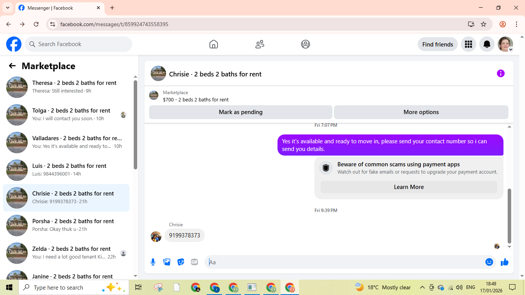Choose a sticker icon
The height and width of the screenshot is (295, 525).
(x=181, y=262)
